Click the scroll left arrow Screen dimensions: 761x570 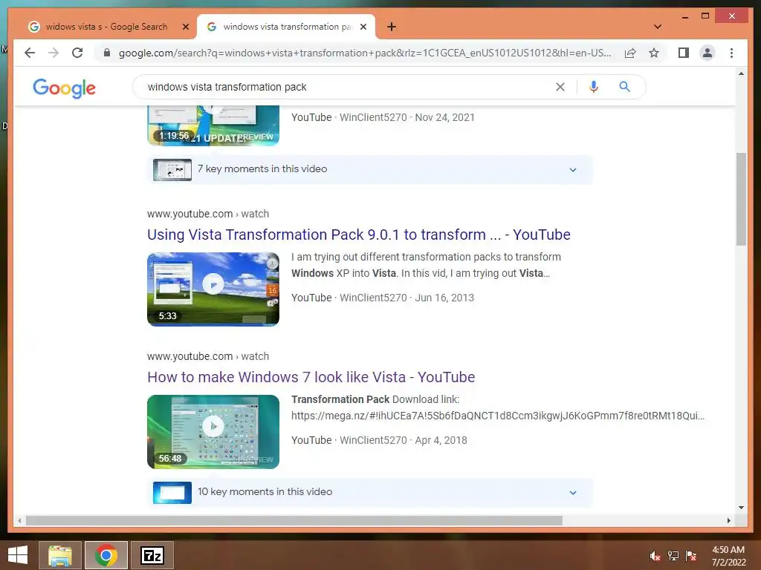19,520
